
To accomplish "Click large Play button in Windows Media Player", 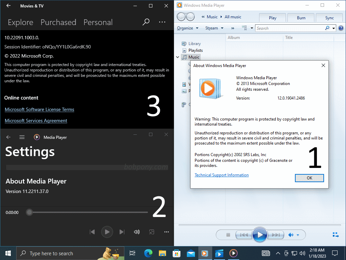I will [260, 235].
